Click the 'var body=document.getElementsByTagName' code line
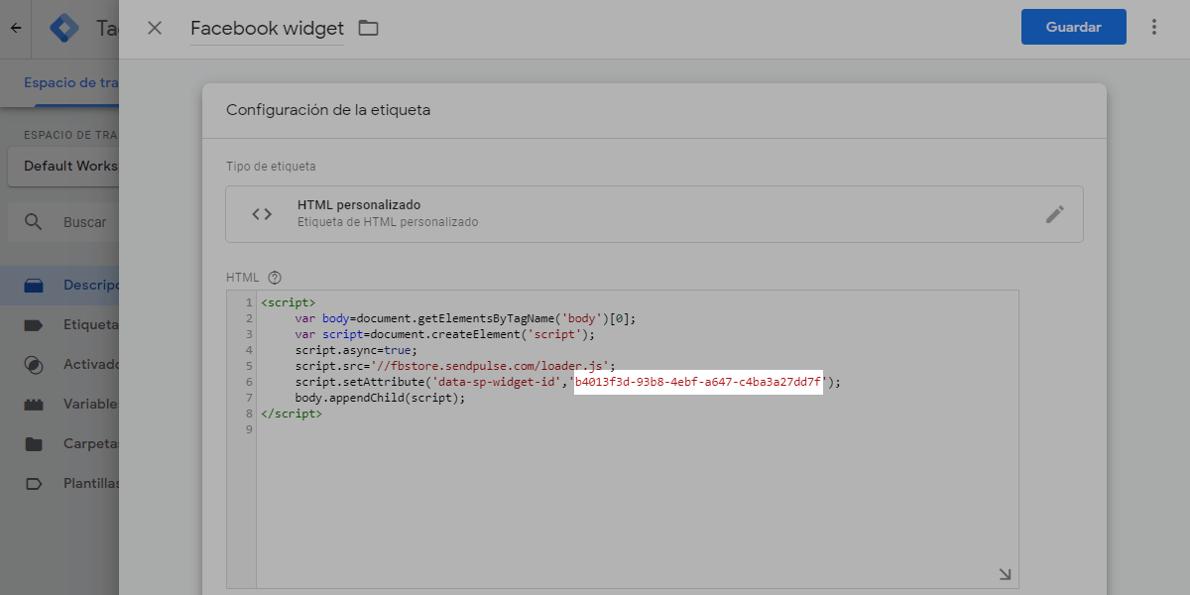The width and height of the screenshot is (1190, 595). click(x=465, y=318)
